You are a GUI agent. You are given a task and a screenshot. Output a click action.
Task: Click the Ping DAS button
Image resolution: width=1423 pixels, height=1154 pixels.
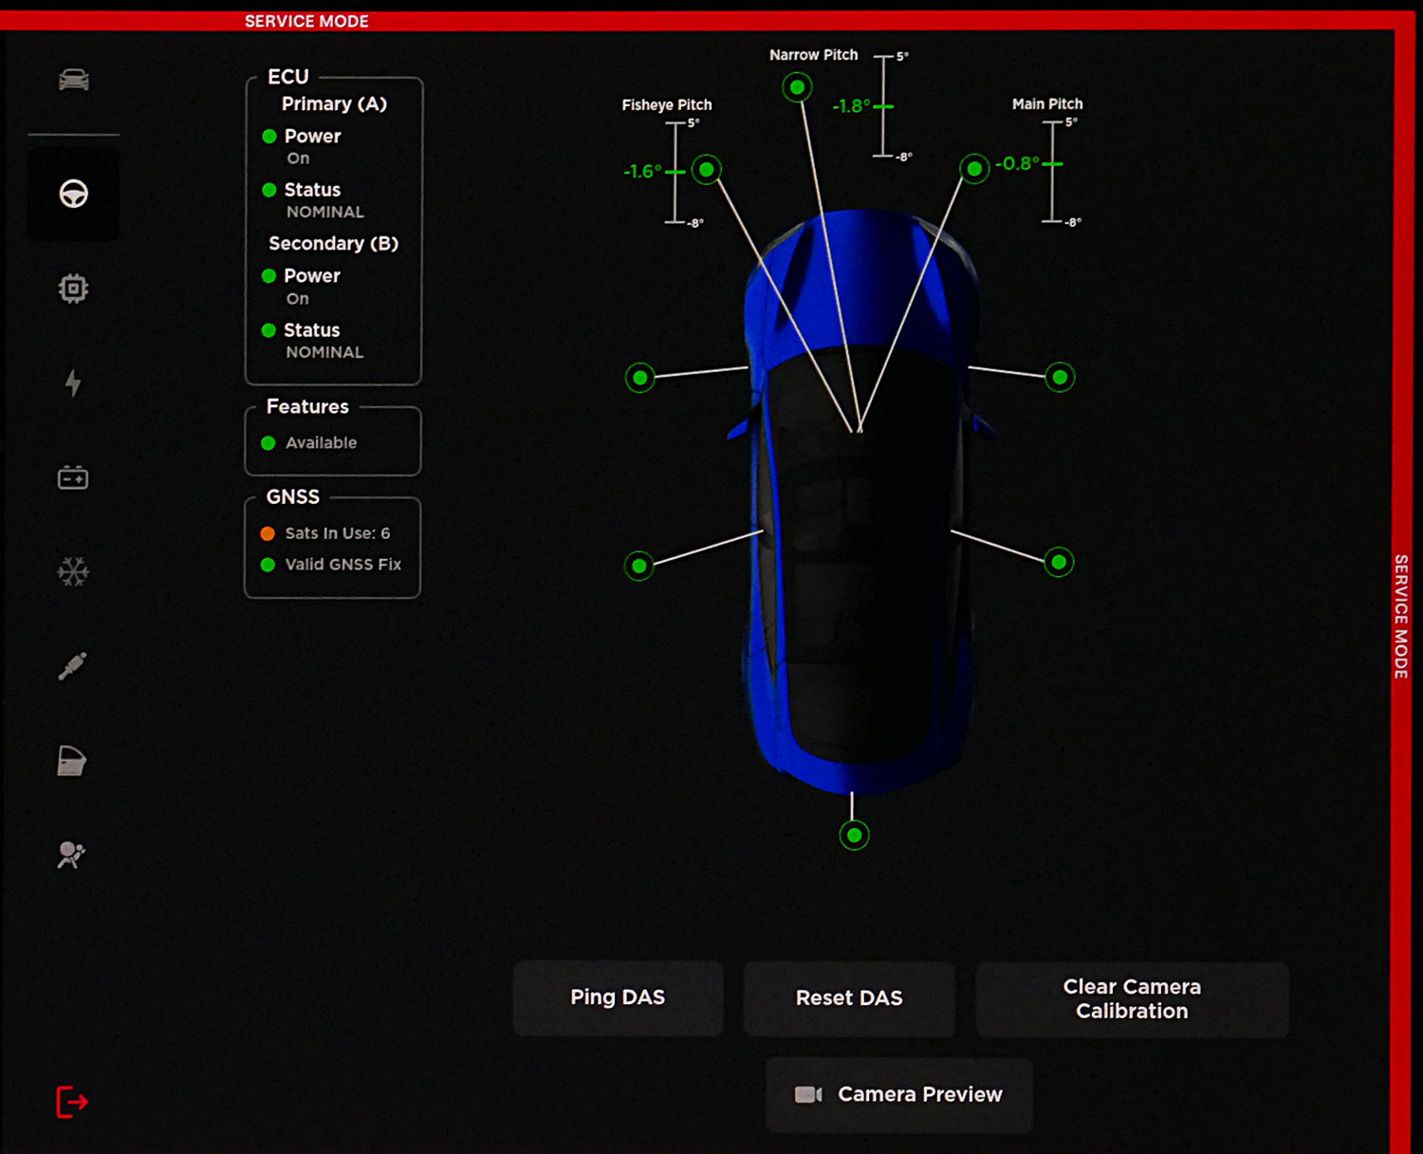click(x=618, y=997)
